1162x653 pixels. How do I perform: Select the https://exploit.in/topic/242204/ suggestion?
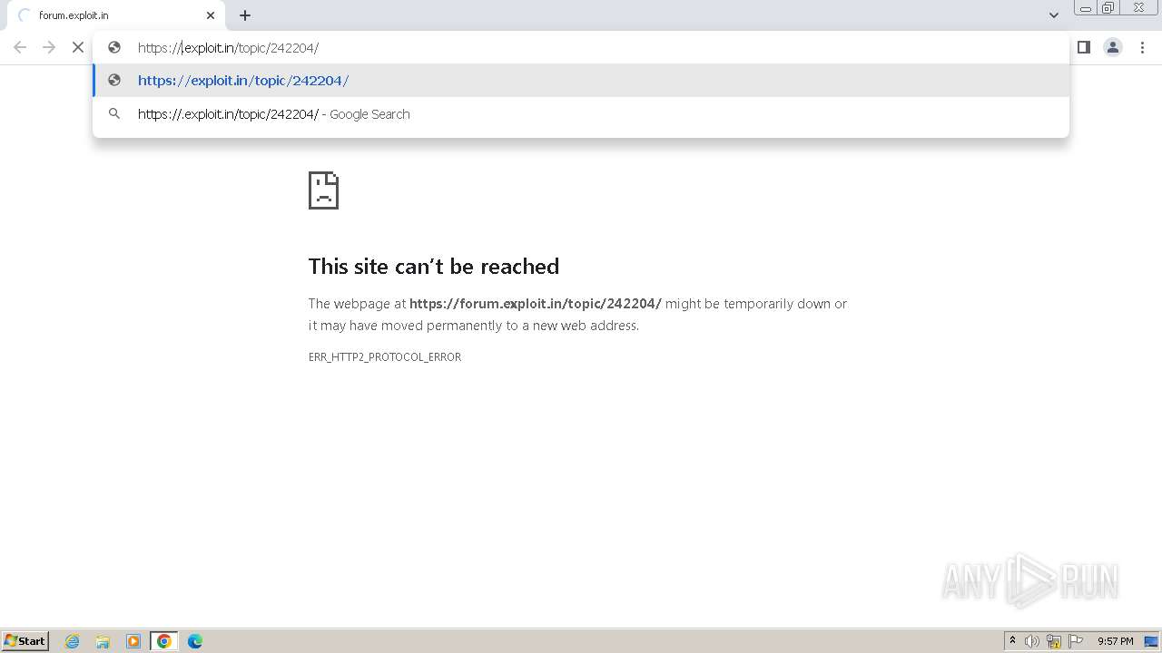581,81
